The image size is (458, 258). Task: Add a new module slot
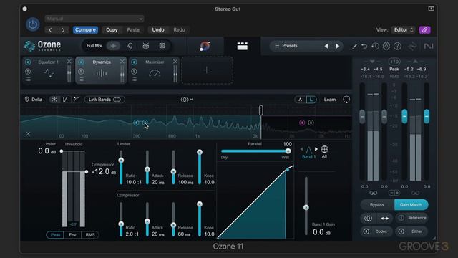click(207, 70)
